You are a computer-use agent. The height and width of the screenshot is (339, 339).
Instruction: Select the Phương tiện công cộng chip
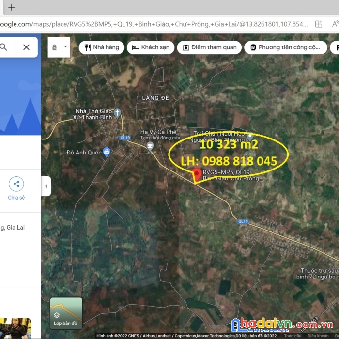(x=286, y=47)
